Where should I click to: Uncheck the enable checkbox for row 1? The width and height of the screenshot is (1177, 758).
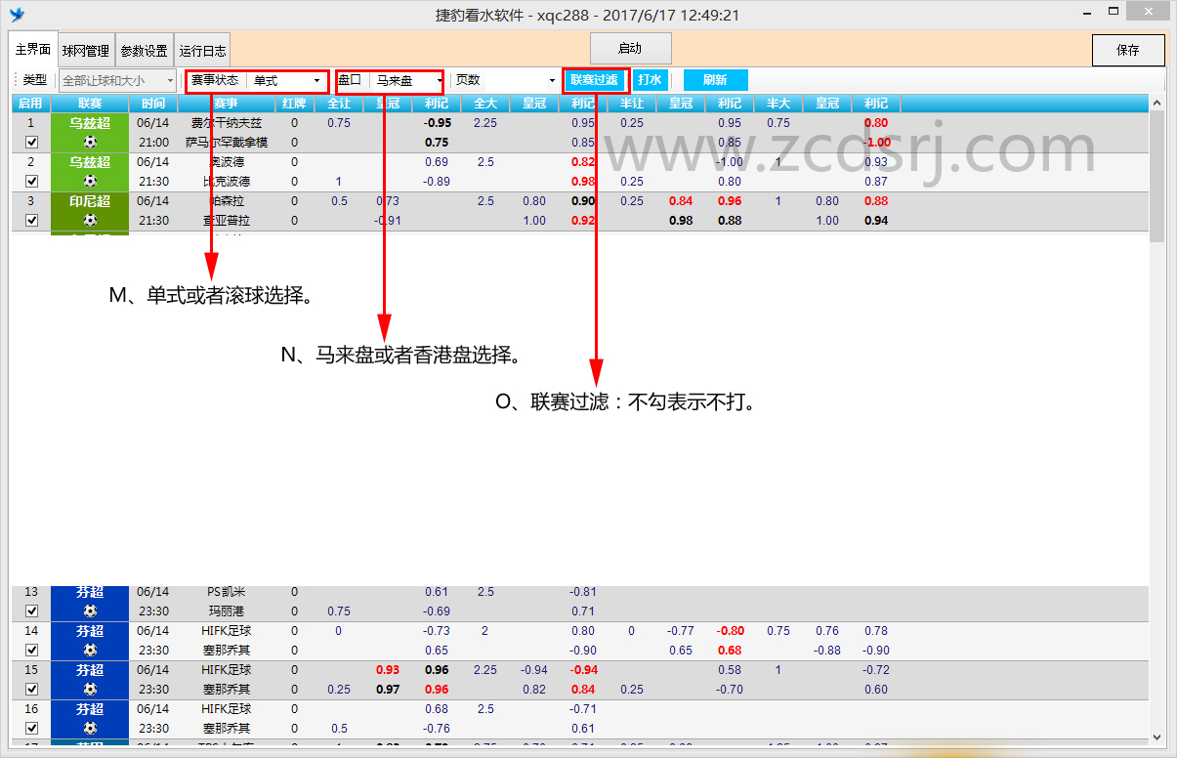coord(31,142)
